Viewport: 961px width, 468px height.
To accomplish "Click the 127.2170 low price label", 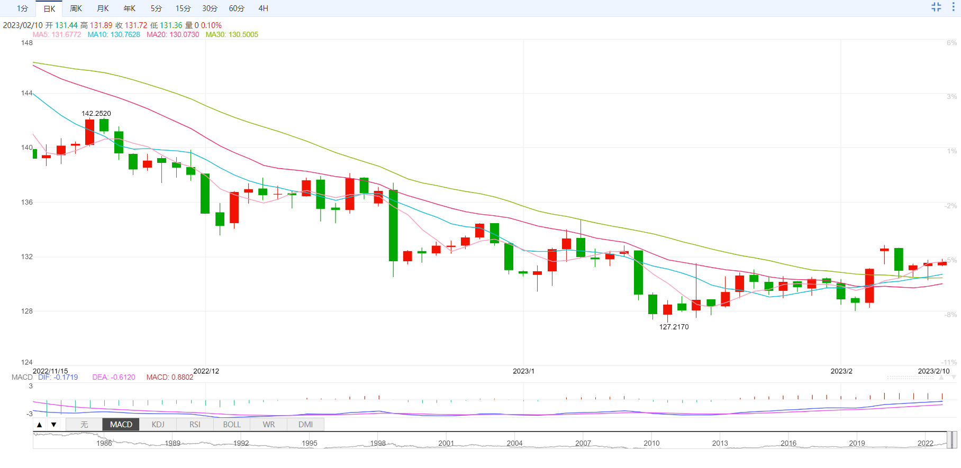I will [674, 327].
